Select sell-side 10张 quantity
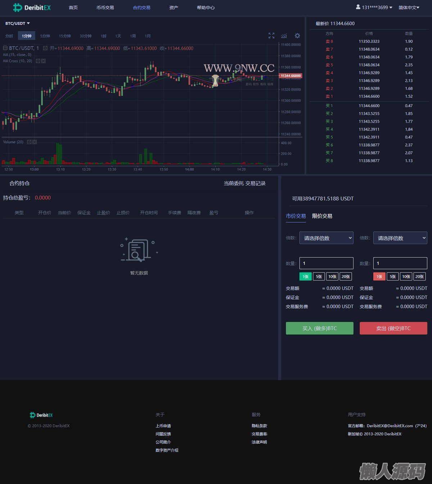Image resolution: width=432 pixels, height=484 pixels. pos(406,277)
